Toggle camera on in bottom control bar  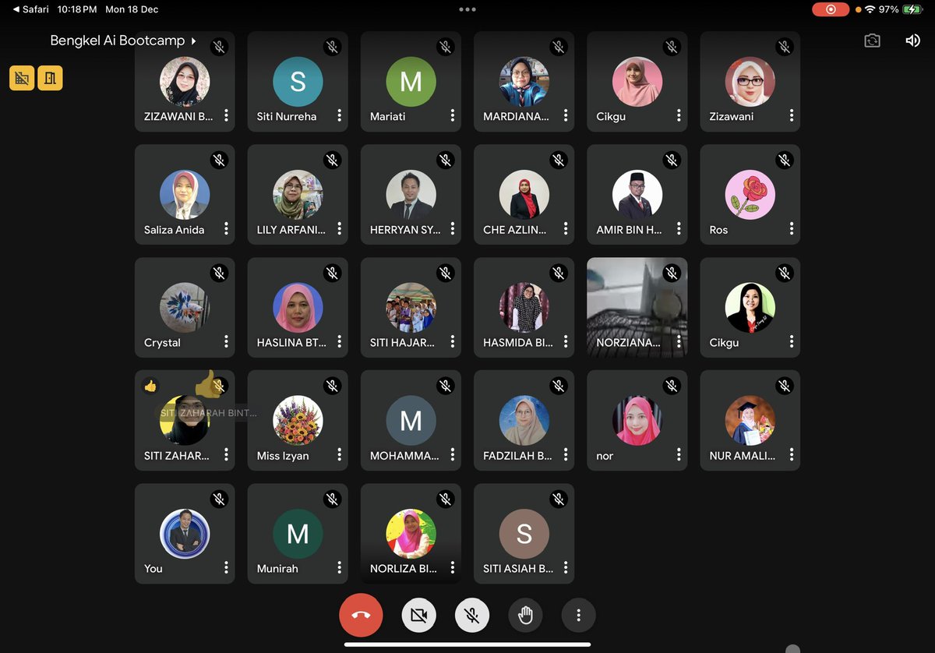point(418,616)
